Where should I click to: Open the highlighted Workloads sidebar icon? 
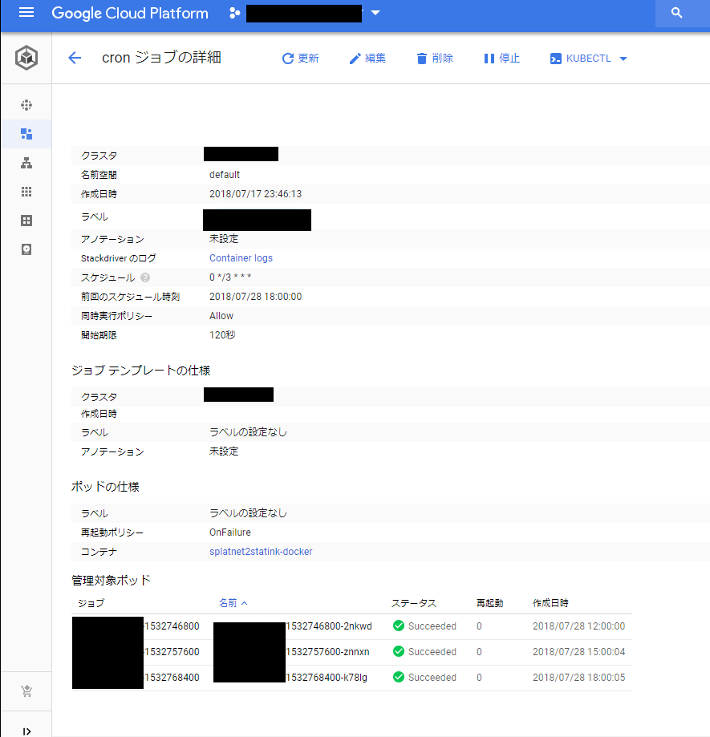click(26, 134)
